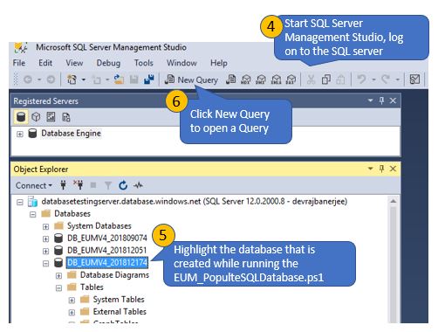Open the Edit menu
Screen dimensions: 445x332
(45, 63)
